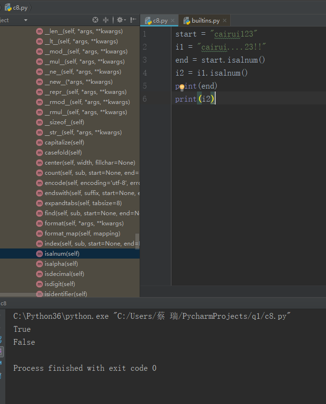Close the c8.py editor tab
This screenshot has height=404, width=326.
(x=173, y=21)
